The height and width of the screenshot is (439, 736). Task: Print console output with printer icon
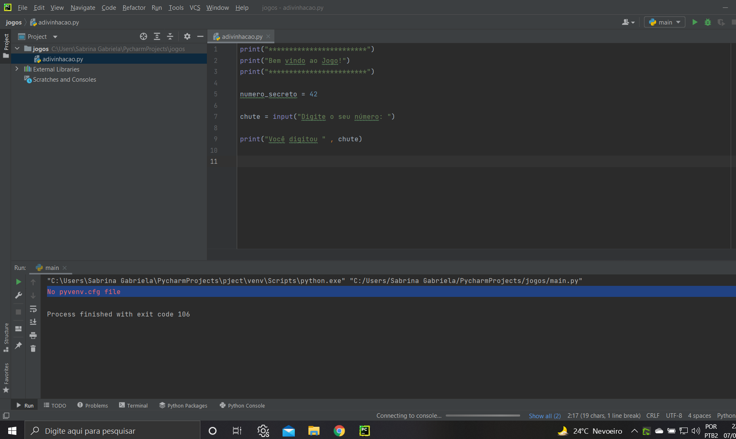(x=33, y=335)
